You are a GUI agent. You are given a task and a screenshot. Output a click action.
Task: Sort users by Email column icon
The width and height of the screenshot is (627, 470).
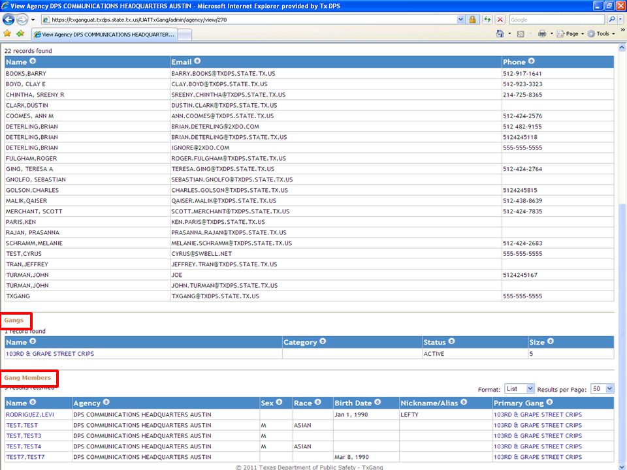pos(197,61)
